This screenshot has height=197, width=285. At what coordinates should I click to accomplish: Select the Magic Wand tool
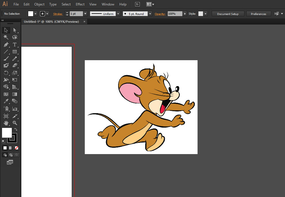coord(6,37)
